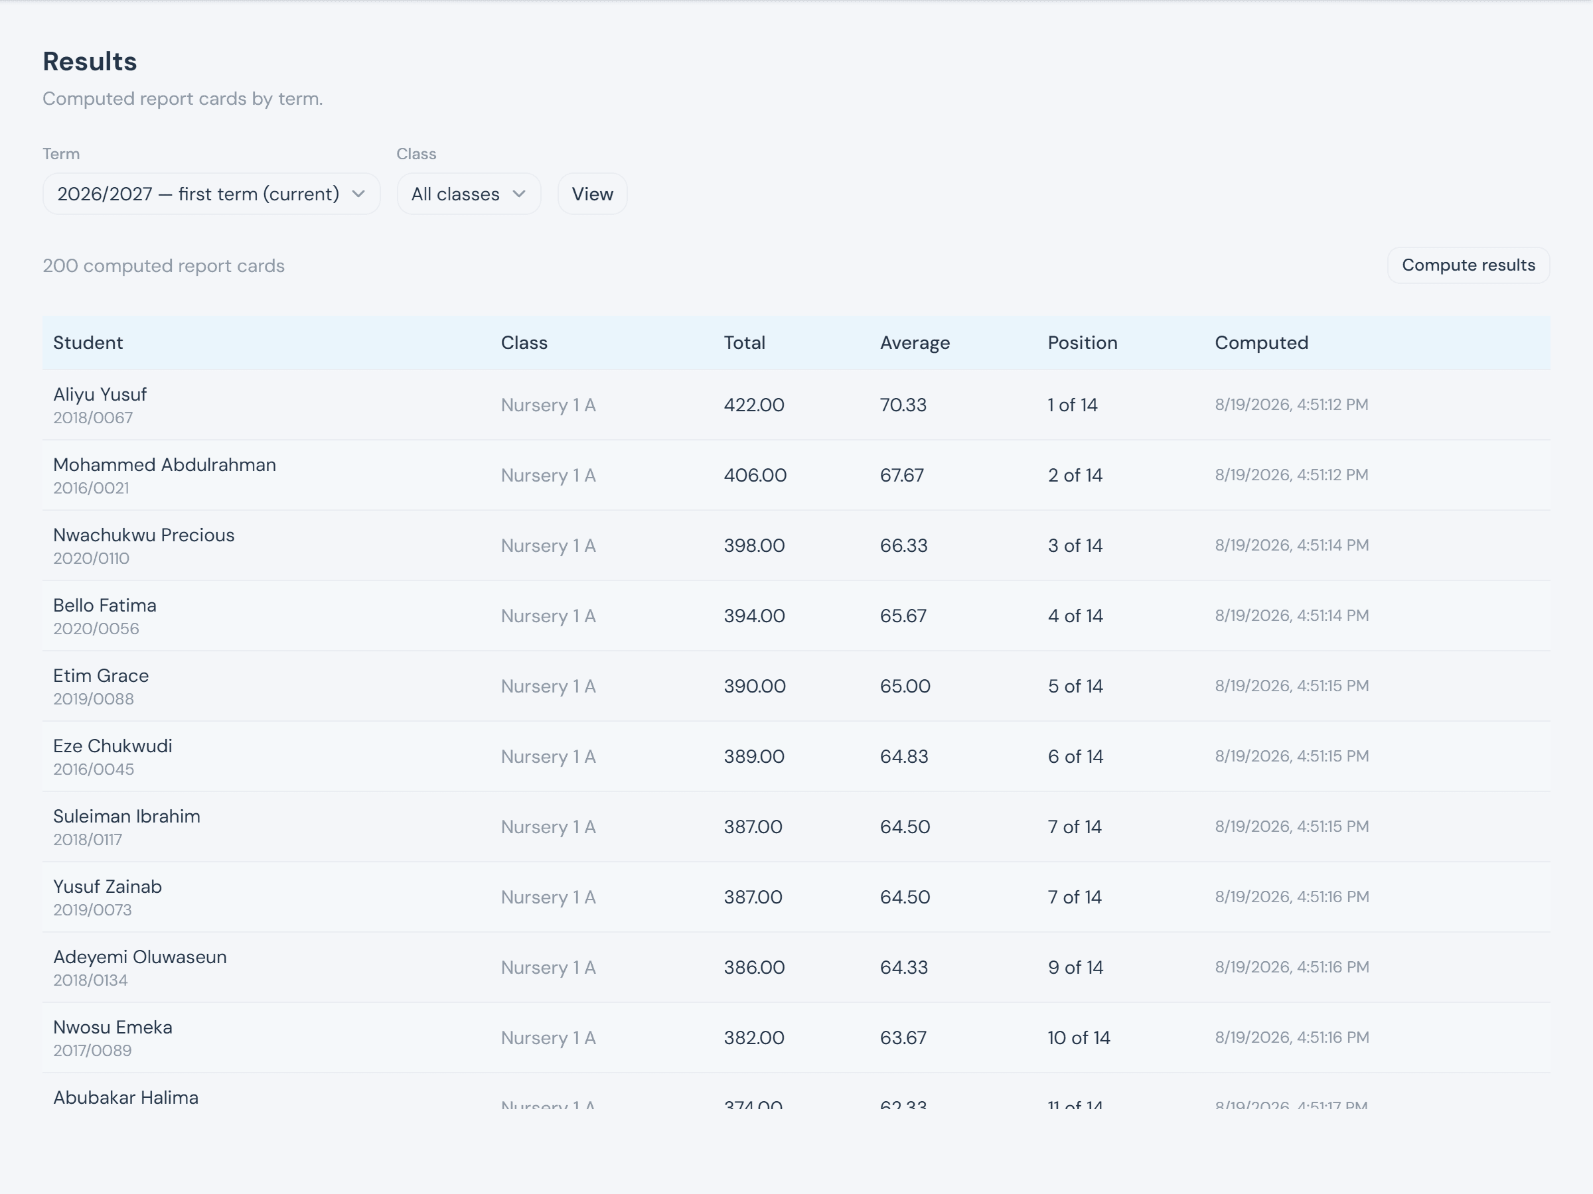Select student name Nwosu Emeka

pos(113,1027)
